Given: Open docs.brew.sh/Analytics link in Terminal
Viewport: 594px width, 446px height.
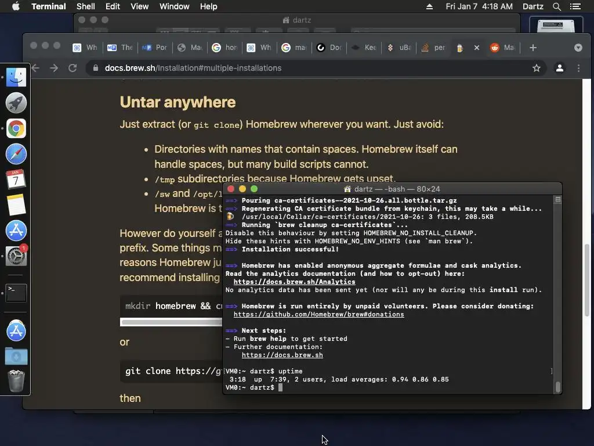Looking at the screenshot, I should coord(294,282).
